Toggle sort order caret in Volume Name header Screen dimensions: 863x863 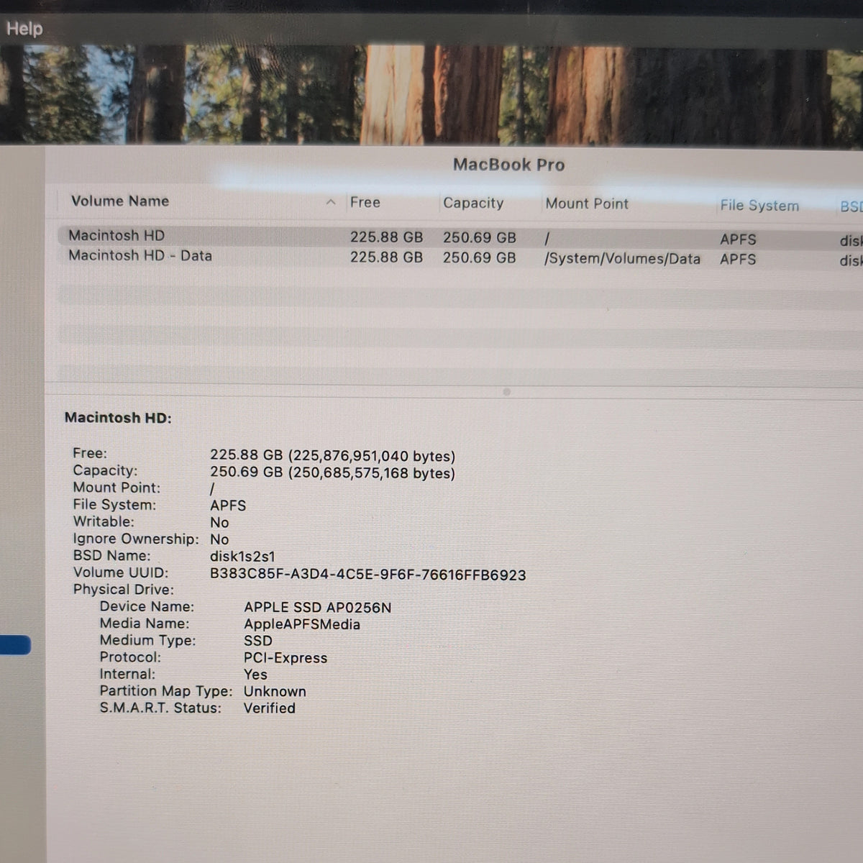(x=331, y=203)
